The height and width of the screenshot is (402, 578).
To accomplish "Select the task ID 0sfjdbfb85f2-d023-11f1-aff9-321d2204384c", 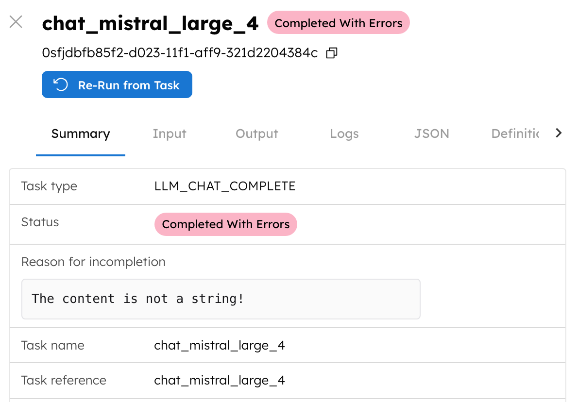I will pyautogui.click(x=180, y=53).
